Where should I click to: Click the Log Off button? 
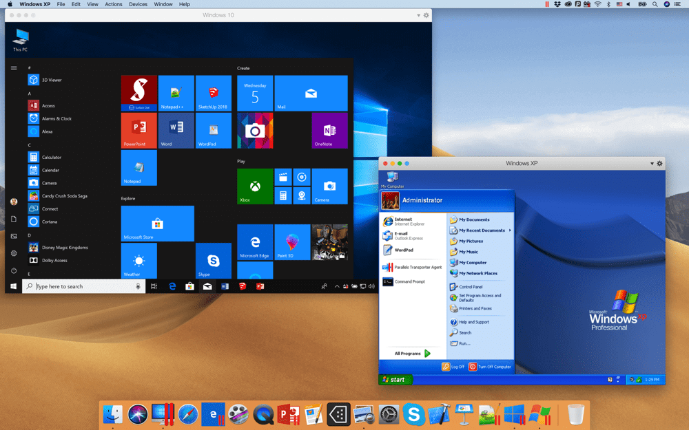453,367
